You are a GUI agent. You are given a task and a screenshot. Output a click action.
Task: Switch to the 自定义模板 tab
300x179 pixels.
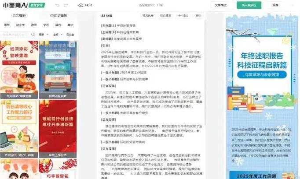(59, 16)
